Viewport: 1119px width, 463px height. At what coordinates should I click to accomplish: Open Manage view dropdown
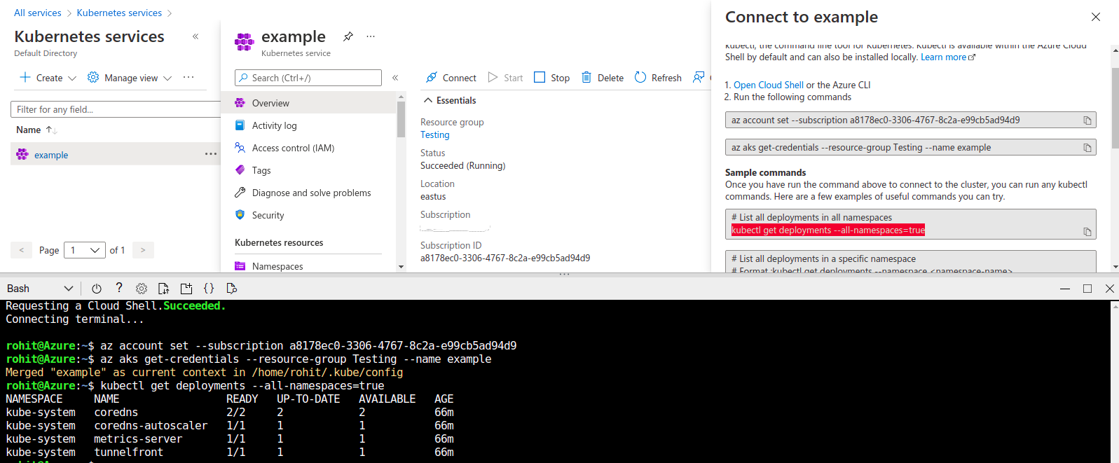tap(130, 78)
